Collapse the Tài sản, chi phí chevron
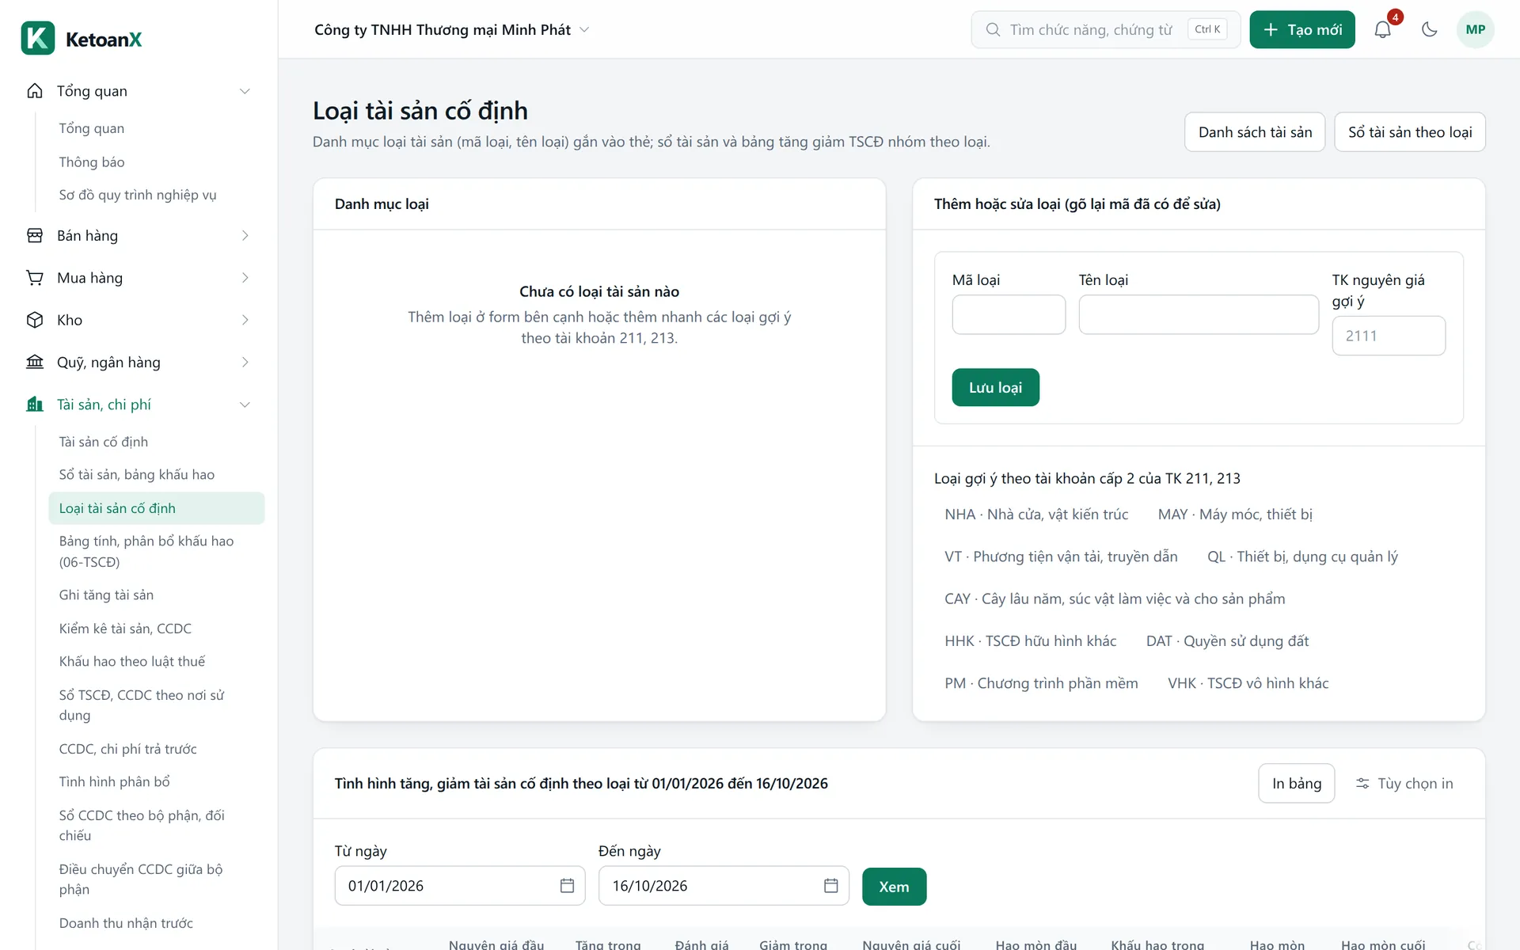1520x950 pixels. (x=245, y=405)
